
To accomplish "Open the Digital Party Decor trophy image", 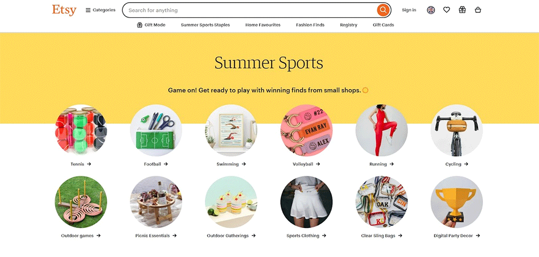I will point(457,202).
